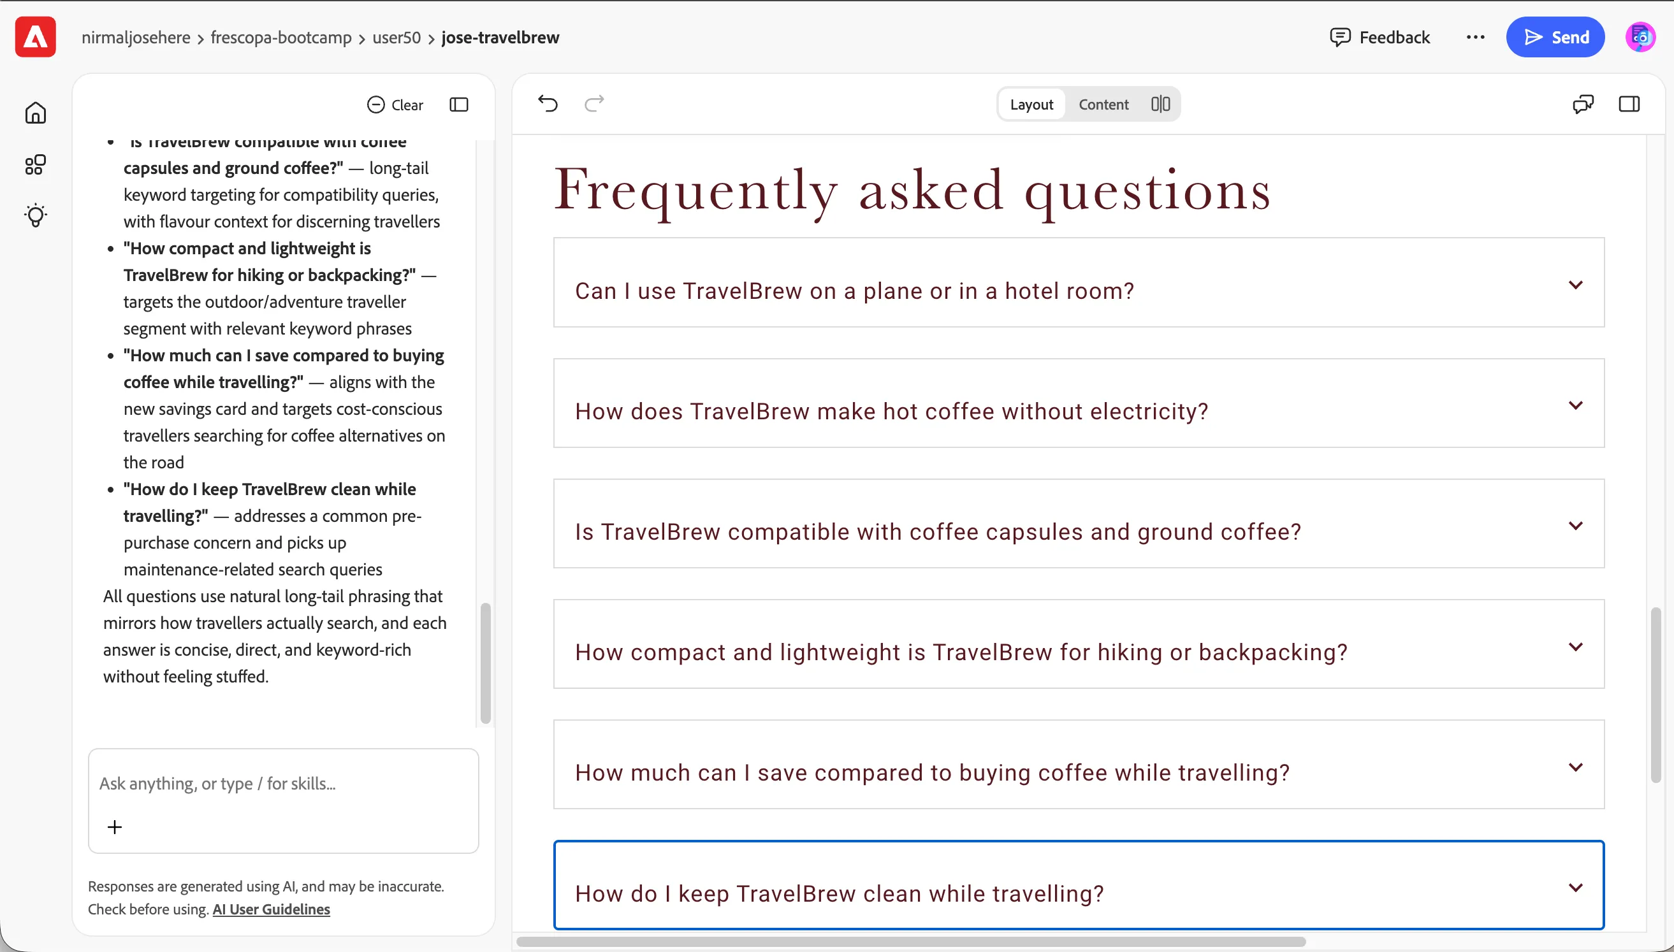1674x952 pixels.
Task: Add attachment with plus icon
Action: (115, 827)
